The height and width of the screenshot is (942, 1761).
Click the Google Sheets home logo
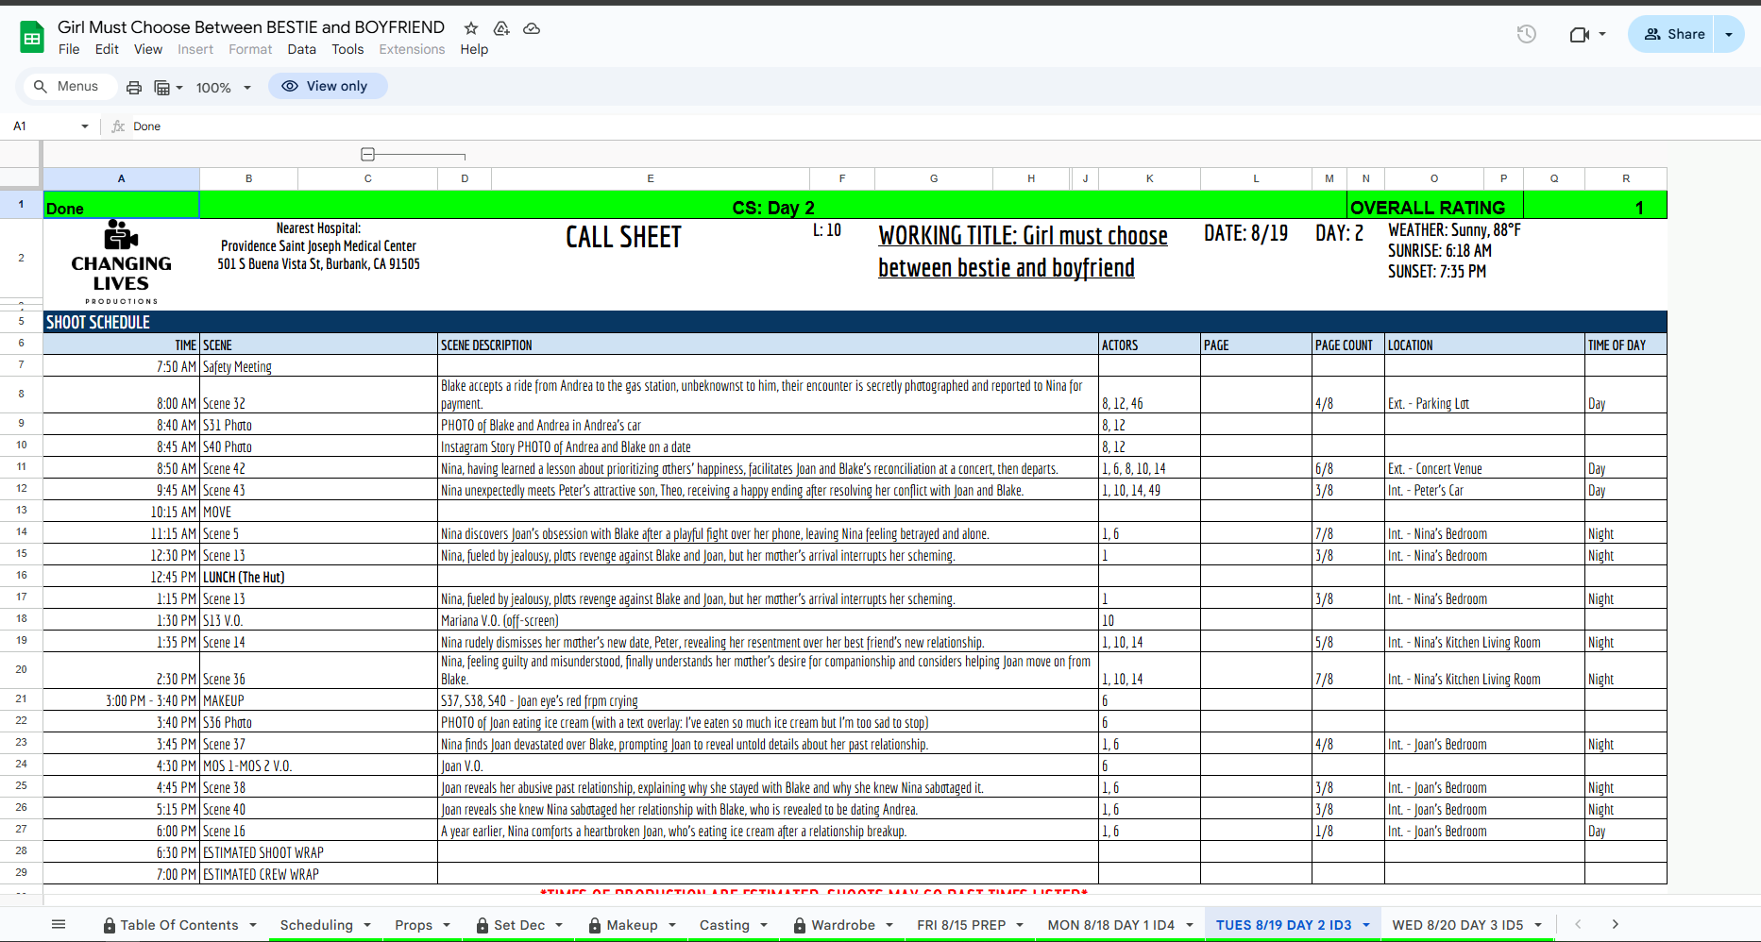[32, 38]
